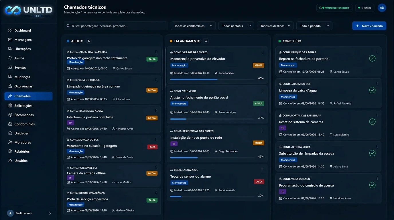Viewport: 394px width, 220px height.
Task: Click the ALTA priority badge on Morada do Sol
Action: point(152,147)
